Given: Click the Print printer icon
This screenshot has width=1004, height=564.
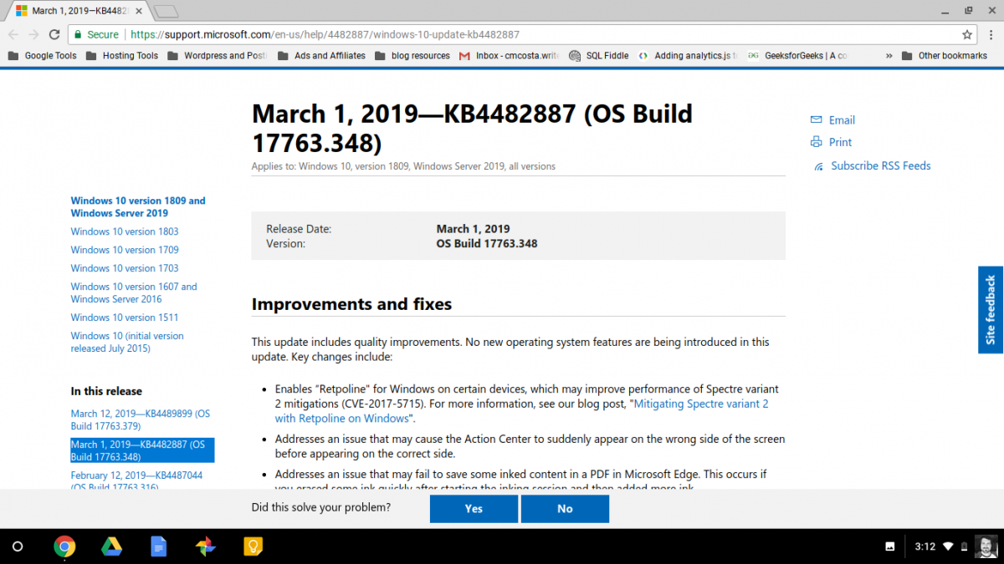Looking at the screenshot, I should [x=817, y=142].
